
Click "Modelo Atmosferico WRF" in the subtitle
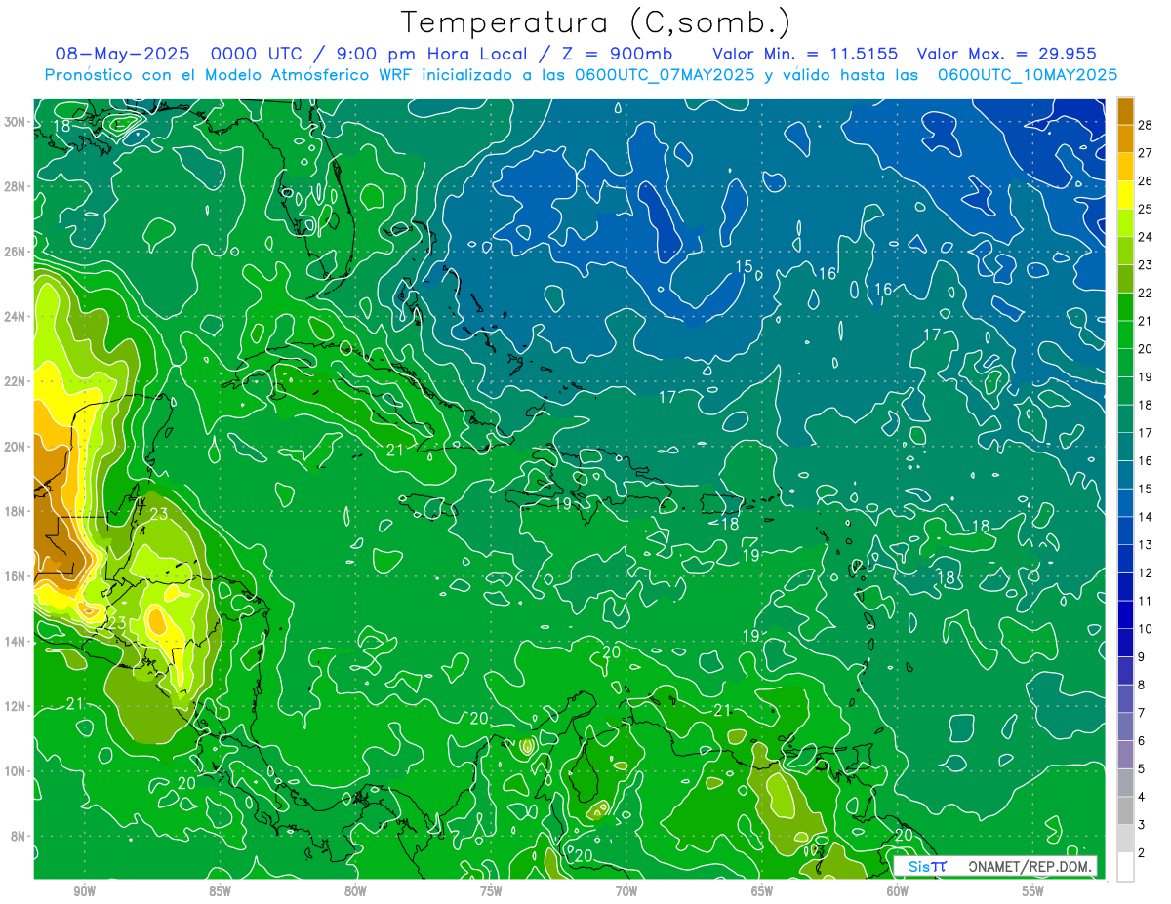coord(311,75)
